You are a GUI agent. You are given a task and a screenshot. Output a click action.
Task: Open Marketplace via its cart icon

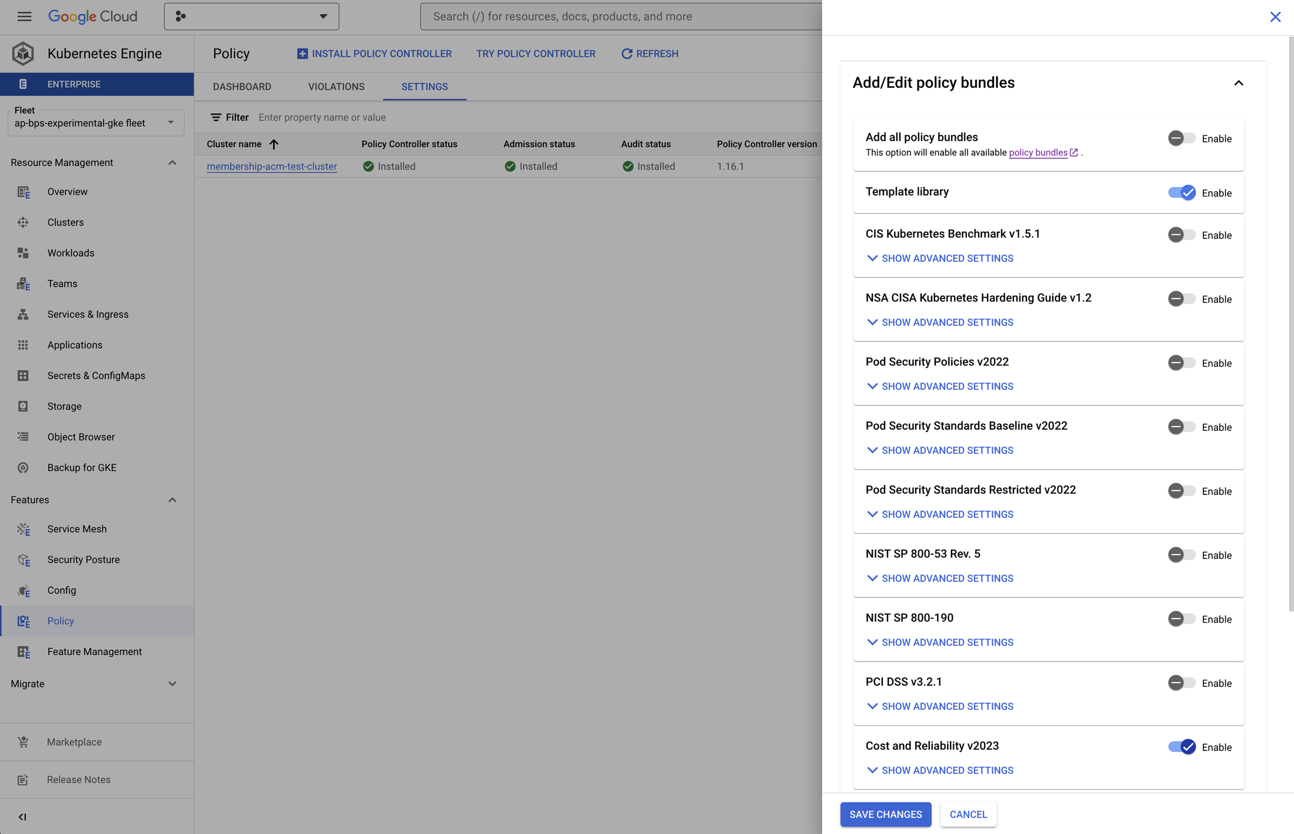coord(23,742)
